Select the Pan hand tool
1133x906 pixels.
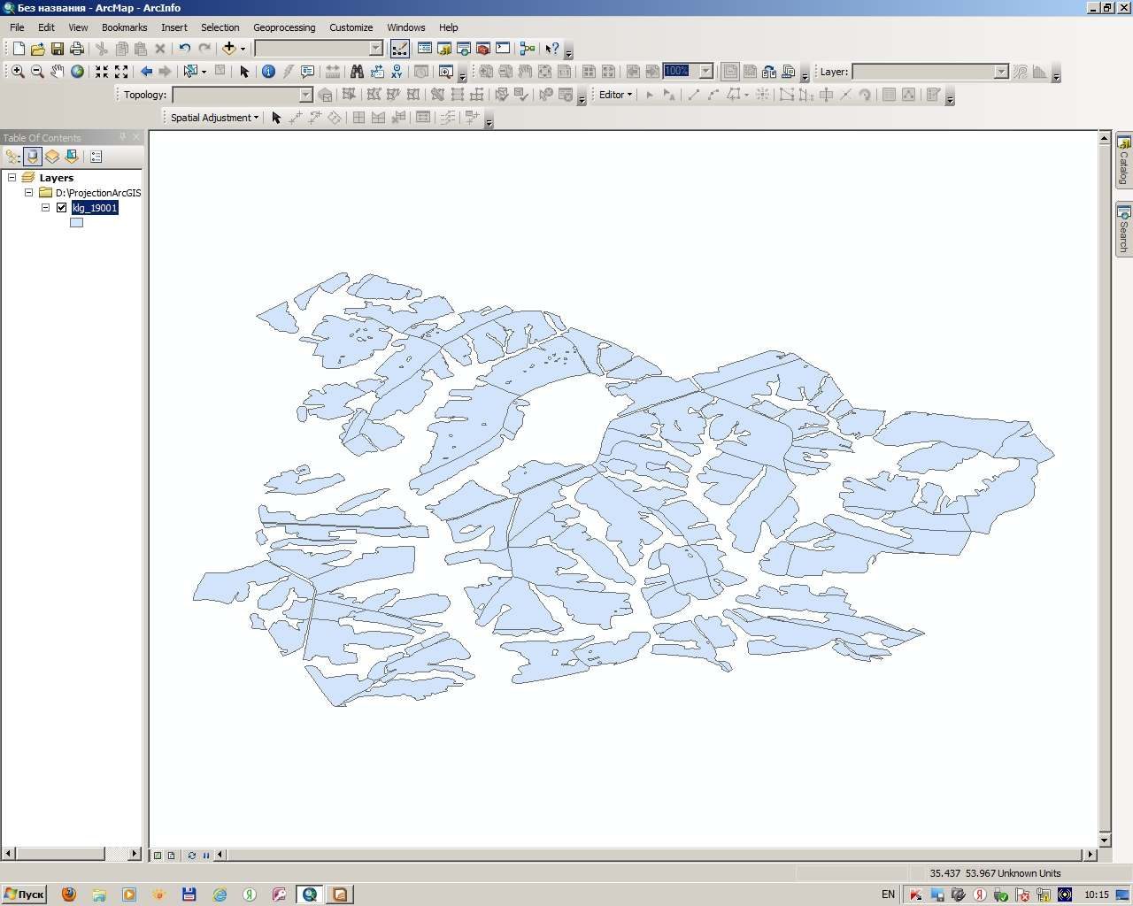(x=57, y=72)
